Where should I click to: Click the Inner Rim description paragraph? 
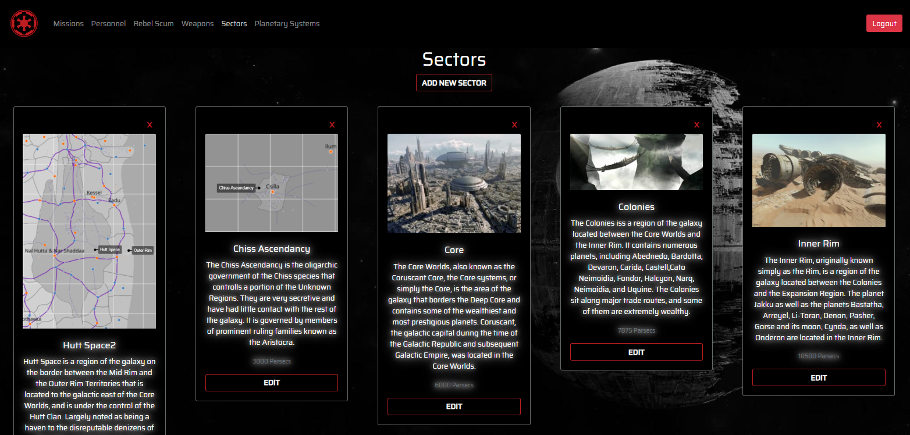pyautogui.click(x=819, y=299)
